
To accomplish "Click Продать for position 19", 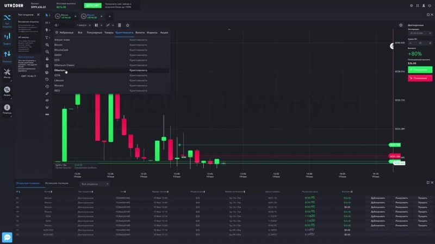I will (422, 211).
